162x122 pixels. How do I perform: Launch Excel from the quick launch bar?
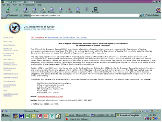tap(28, 116)
